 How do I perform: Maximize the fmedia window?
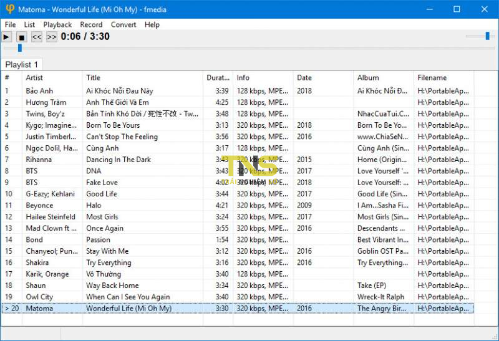click(x=457, y=9)
